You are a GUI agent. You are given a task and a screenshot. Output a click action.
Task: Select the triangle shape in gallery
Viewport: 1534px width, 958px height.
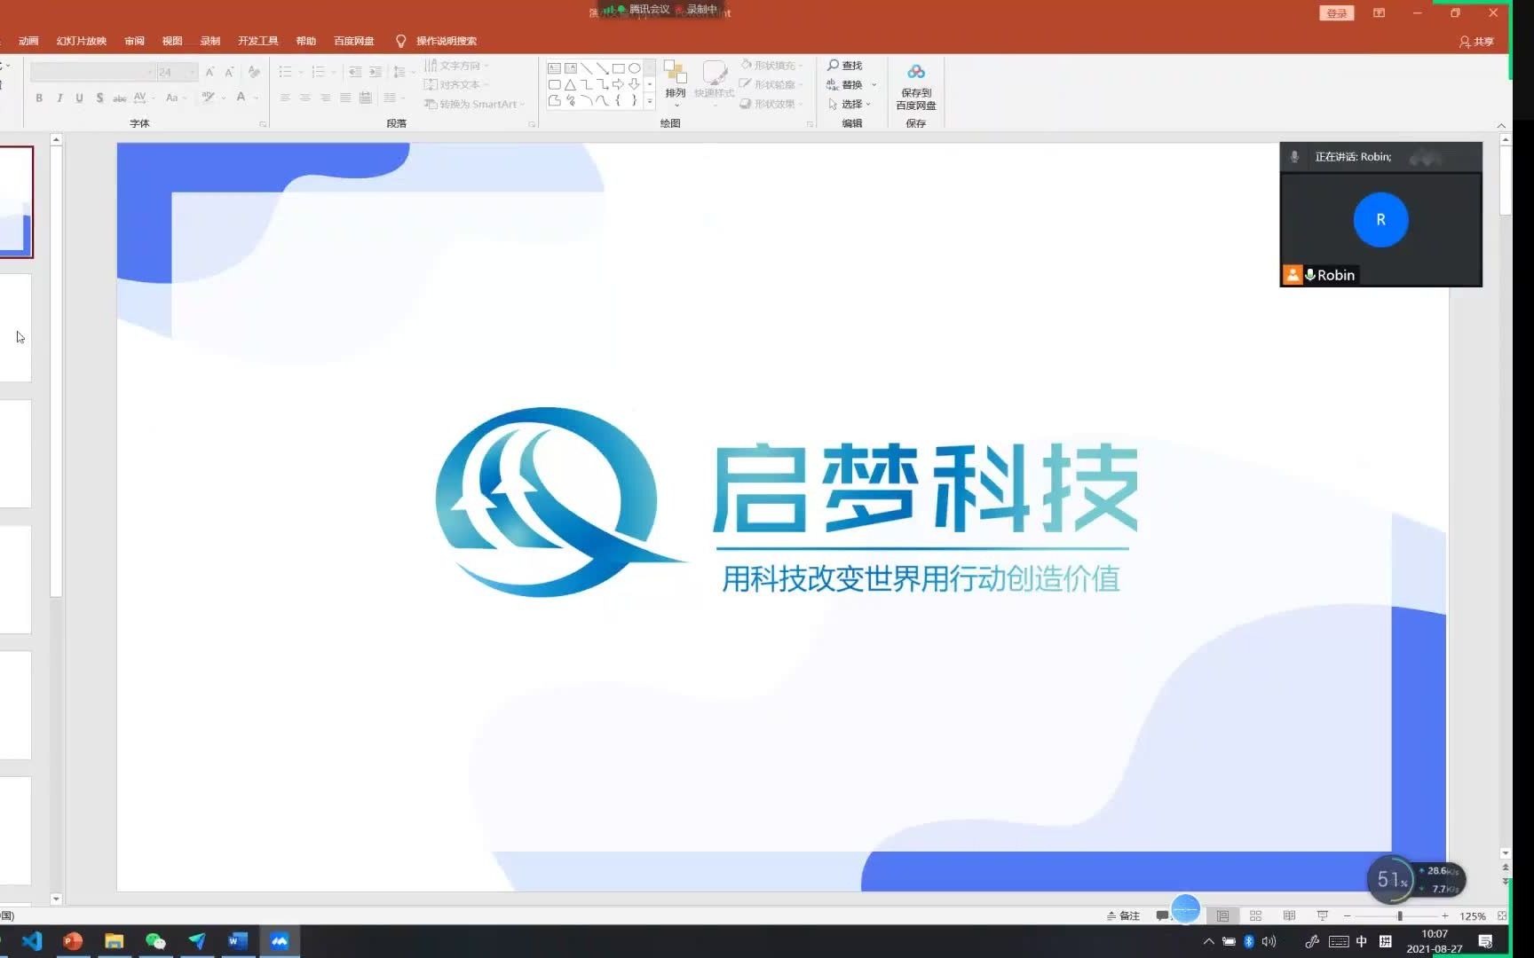570,84
